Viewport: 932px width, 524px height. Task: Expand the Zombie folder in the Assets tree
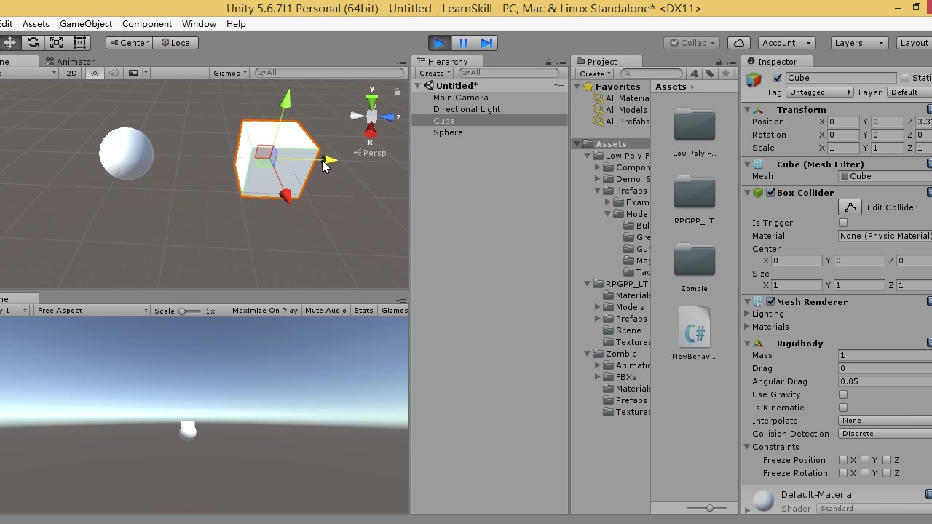coord(587,354)
